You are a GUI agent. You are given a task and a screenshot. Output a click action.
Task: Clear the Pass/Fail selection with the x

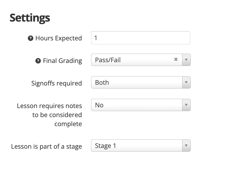[x=176, y=59]
